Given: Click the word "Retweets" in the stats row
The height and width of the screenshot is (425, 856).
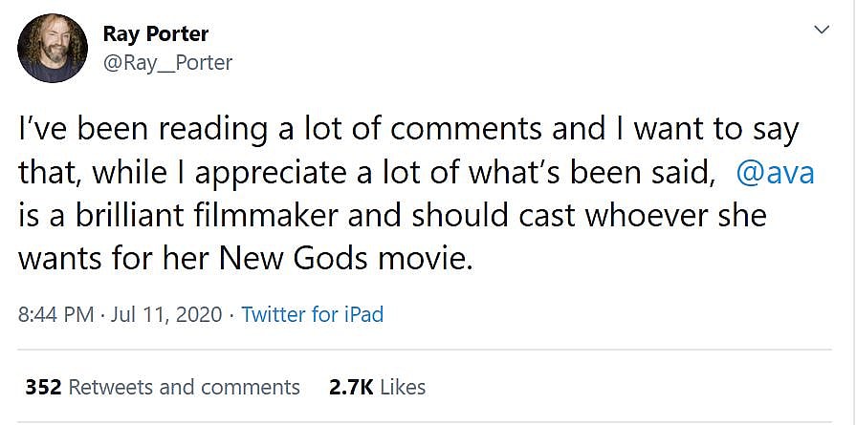Looking at the screenshot, I should click(110, 387).
